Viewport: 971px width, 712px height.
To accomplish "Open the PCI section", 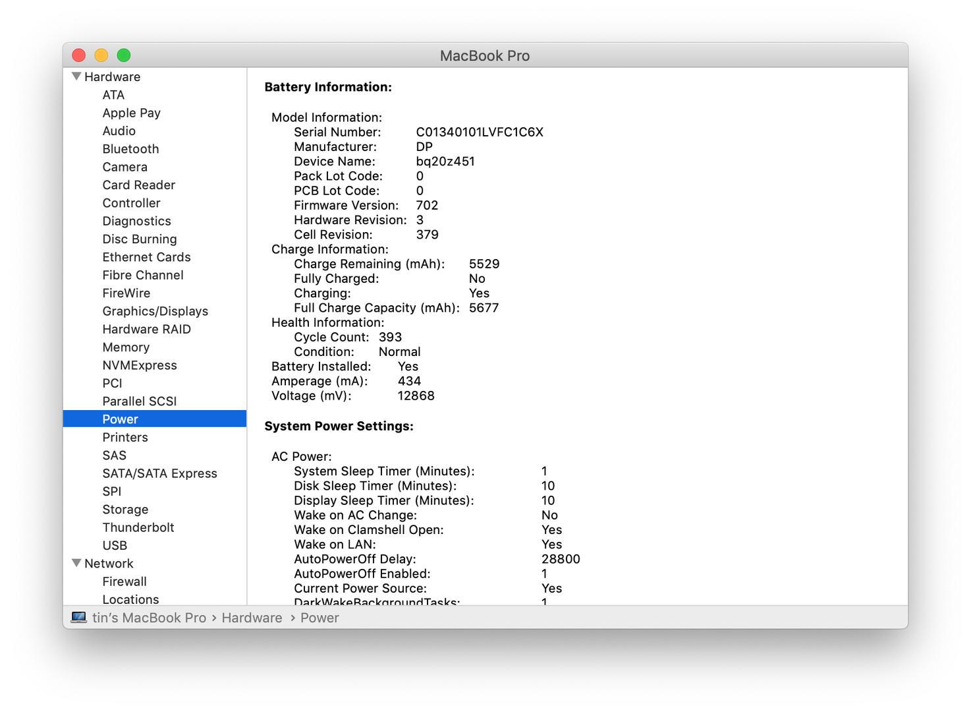I will 112,383.
